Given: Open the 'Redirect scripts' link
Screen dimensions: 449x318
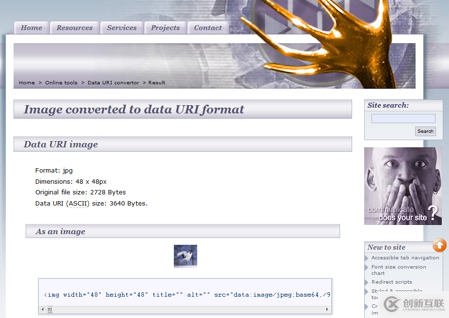Looking at the screenshot, I should click(391, 282).
